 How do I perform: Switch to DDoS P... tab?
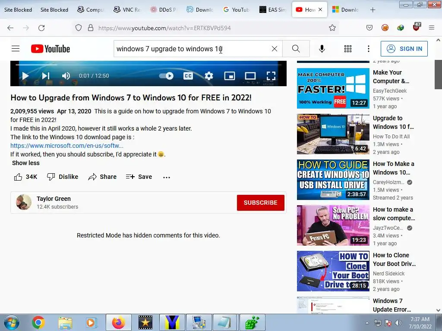163,9
